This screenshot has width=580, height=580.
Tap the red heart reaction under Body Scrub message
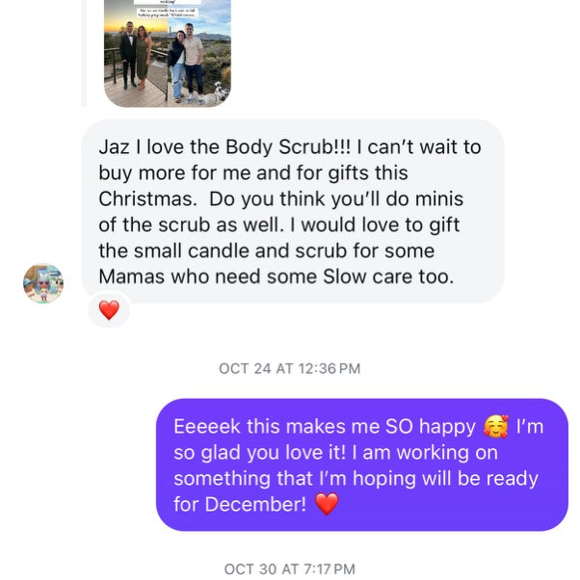pyautogui.click(x=109, y=310)
